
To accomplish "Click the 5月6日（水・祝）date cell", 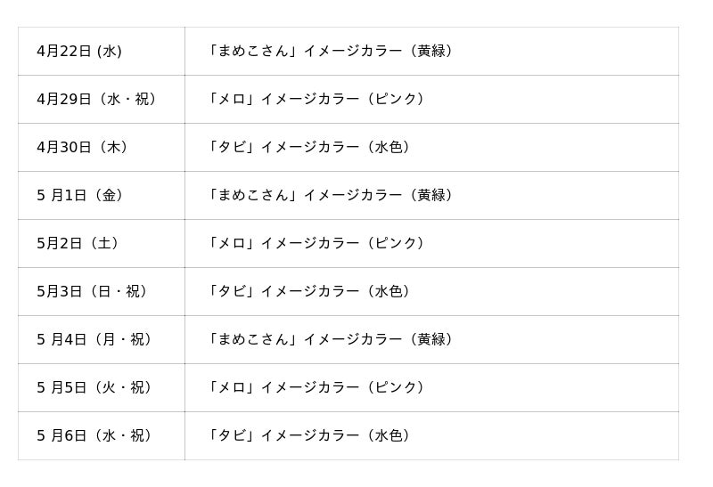I will coord(95,436).
